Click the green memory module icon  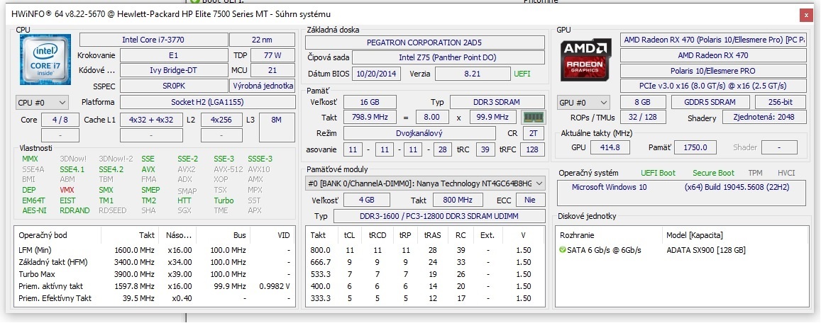534,118
